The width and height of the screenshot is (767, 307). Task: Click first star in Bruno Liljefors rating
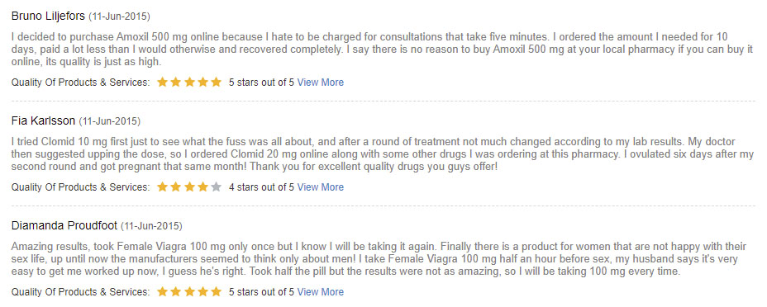[x=162, y=82]
